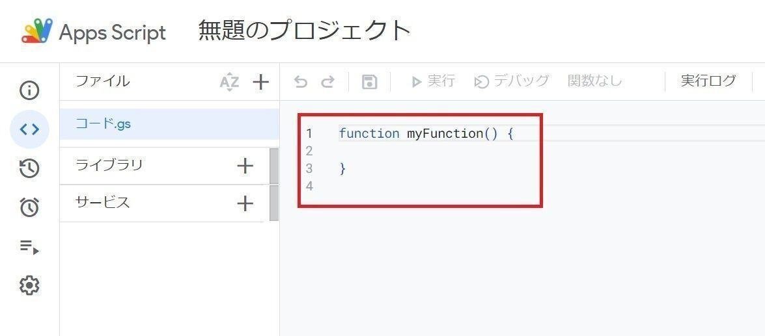The width and height of the screenshot is (765, 336).
Task: Select the Editor code icon in sidebar
Action: coord(29,129)
